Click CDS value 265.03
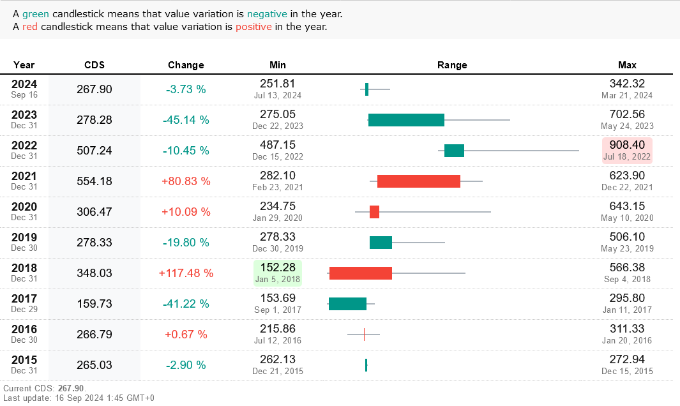Image resolution: width=680 pixels, height=406 pixels. [94, 365]
